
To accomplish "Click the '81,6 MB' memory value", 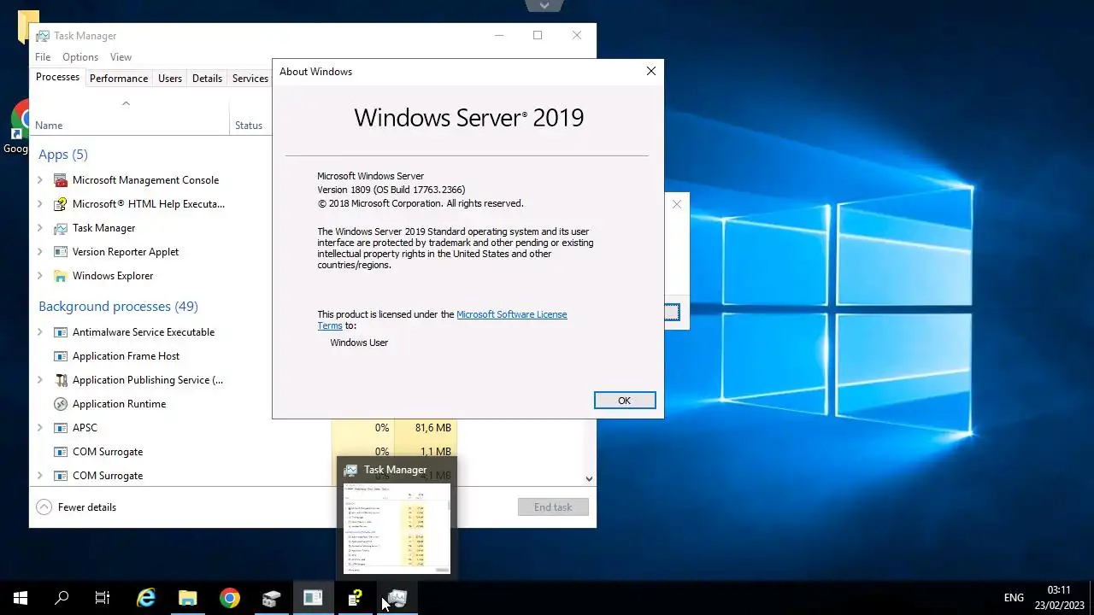I will (433, 428).
